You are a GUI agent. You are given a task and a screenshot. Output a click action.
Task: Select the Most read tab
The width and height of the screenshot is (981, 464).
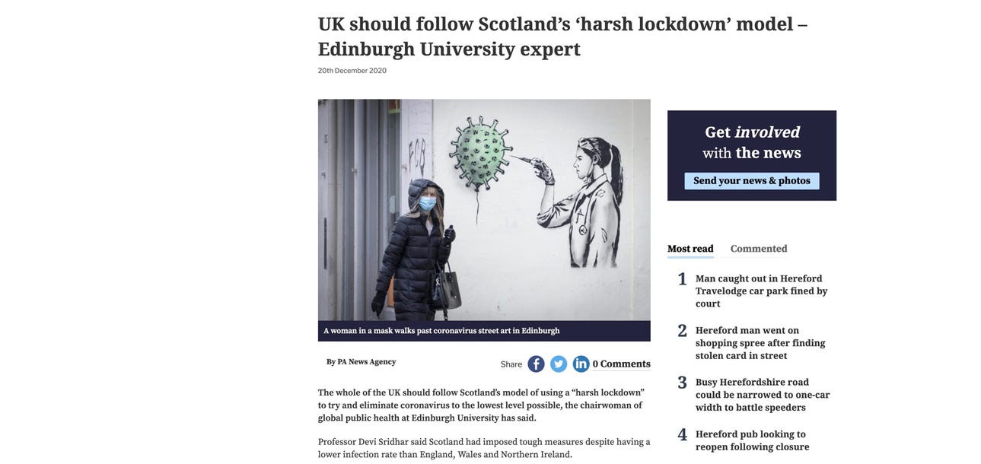point(690,249)
